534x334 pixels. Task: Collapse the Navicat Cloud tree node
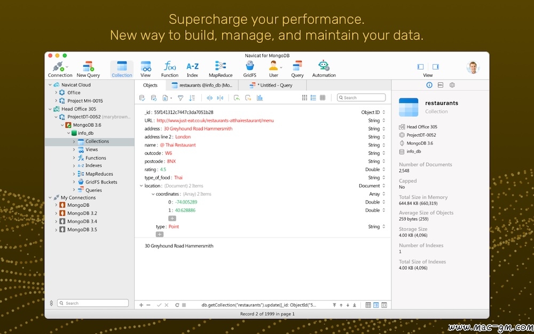point(50,85)
